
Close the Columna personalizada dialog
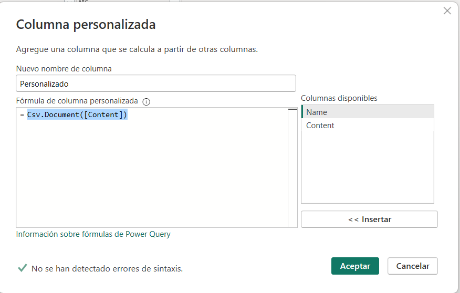click(447, 11)
